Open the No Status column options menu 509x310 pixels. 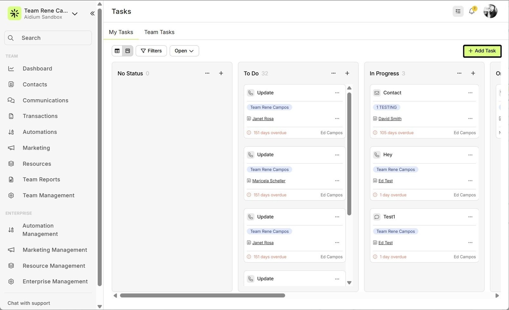(207, 73)
